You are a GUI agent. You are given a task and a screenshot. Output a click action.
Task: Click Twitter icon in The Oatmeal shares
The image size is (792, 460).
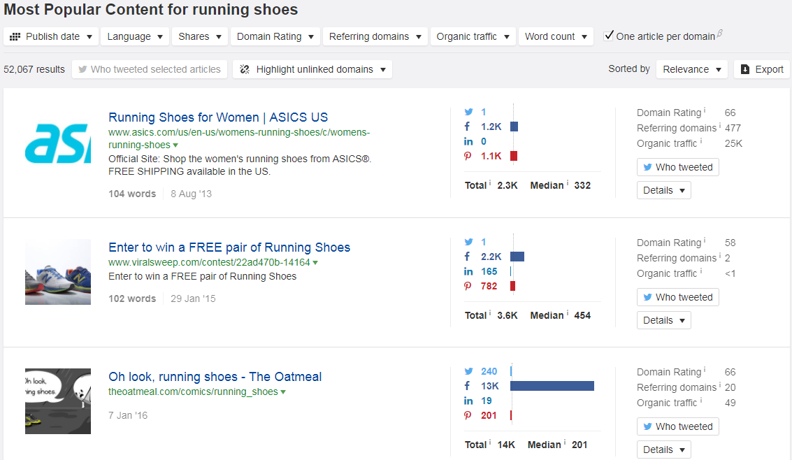pyautogui.click(x=469, y=371)
